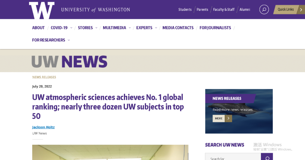Click the University of Washington W logo
The height and width of the screenshot is (160, 305).
[x=42, y=10]
